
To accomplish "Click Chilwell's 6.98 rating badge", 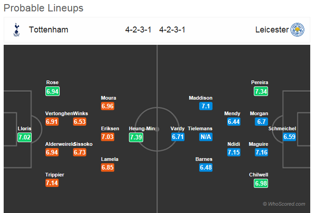I will (x=261, y=183).
